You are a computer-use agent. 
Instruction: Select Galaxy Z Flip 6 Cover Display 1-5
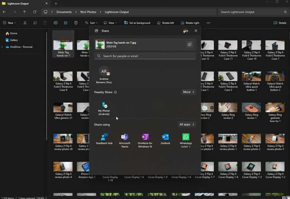pyautogui.click(x=251, y=170)
